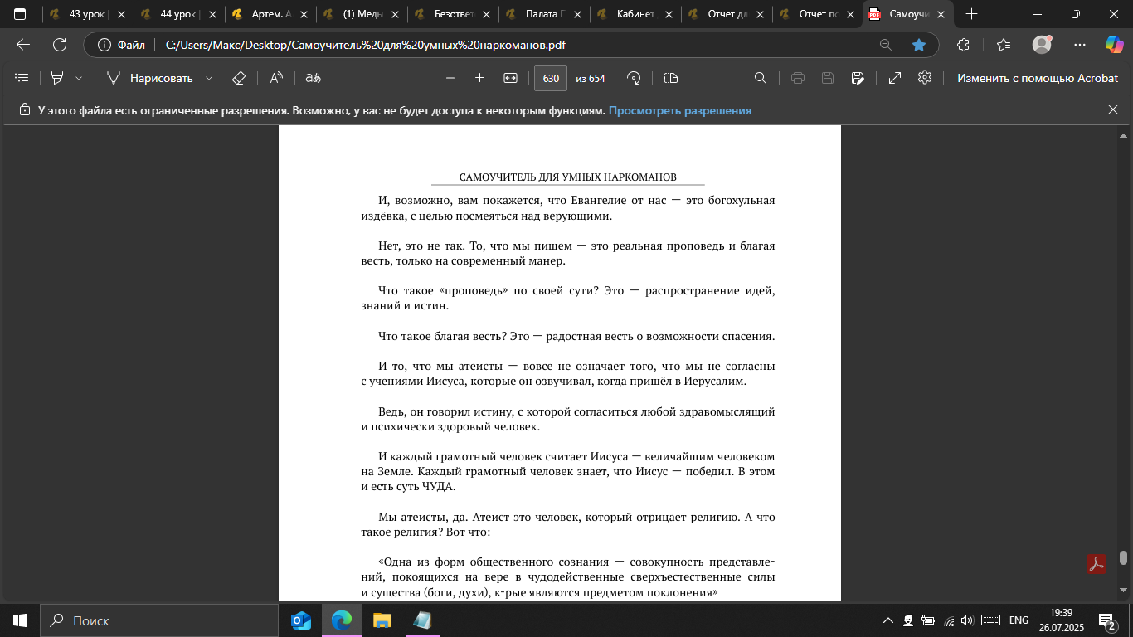Open PDF settings gear
The height and width of the screenshot is (637, 1133).
925,78
